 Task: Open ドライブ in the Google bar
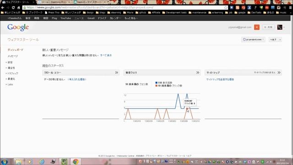point(102,18)
